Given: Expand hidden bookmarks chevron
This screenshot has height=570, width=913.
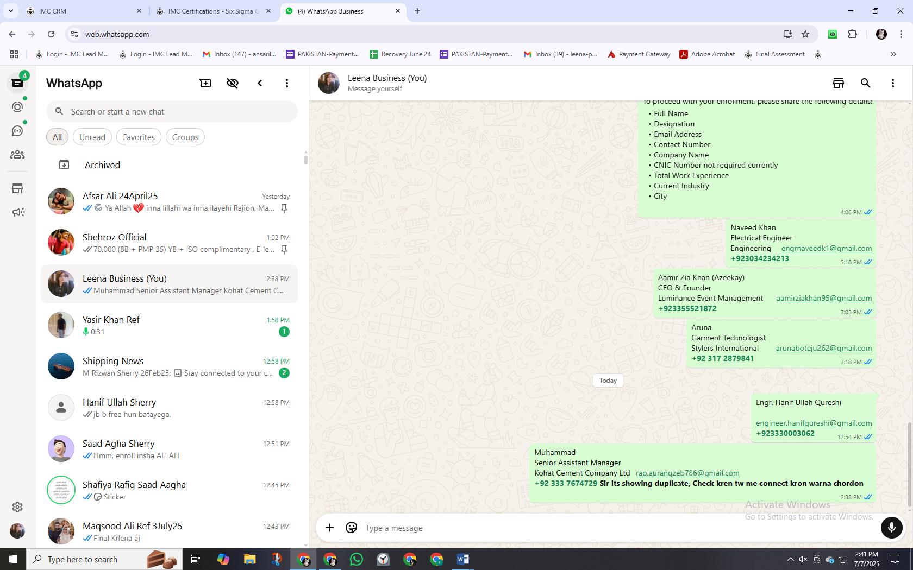Looking at the screenshot, I should tap(893, 54).
